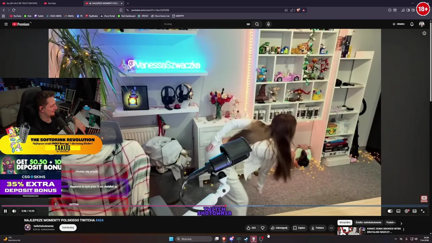Screen dimensions: 432x243
Task: Save video using Zapisz button
Action: pos(299,228)
